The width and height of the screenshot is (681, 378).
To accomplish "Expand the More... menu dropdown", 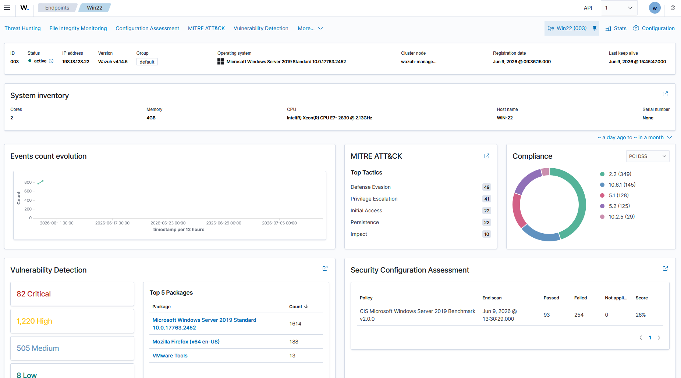I will coord(310,28).
